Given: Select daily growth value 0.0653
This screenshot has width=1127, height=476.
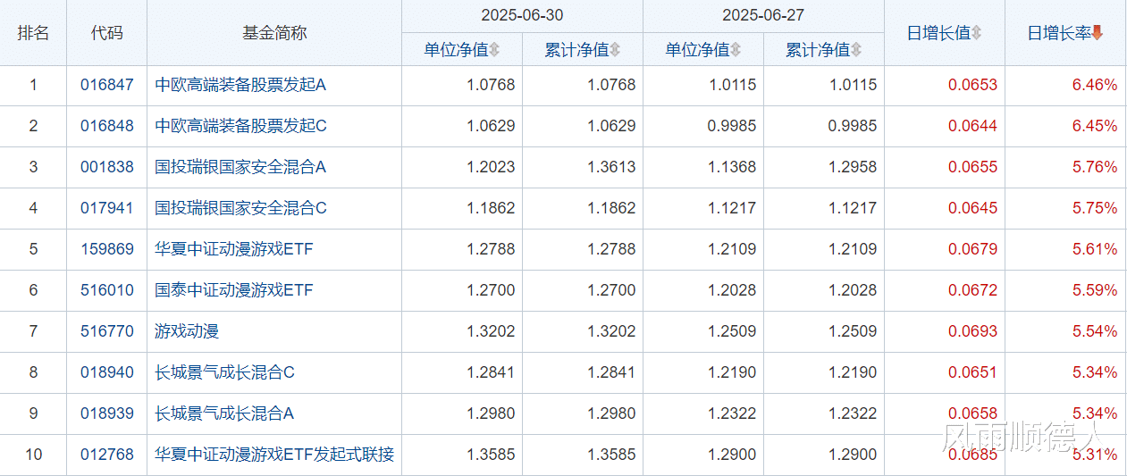Looking at the screenshot, I should click(x=972, y=86).
